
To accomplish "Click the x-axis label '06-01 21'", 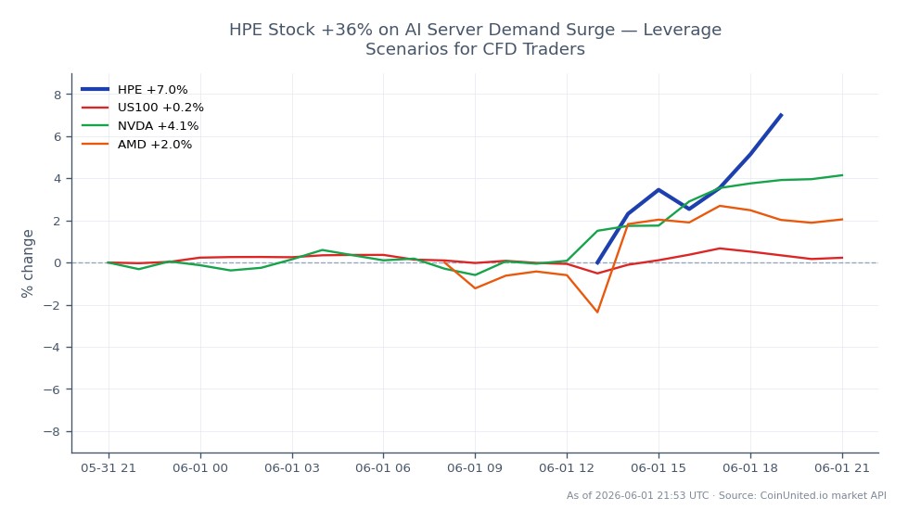I will pyautogui.click(x=842, y=468).
